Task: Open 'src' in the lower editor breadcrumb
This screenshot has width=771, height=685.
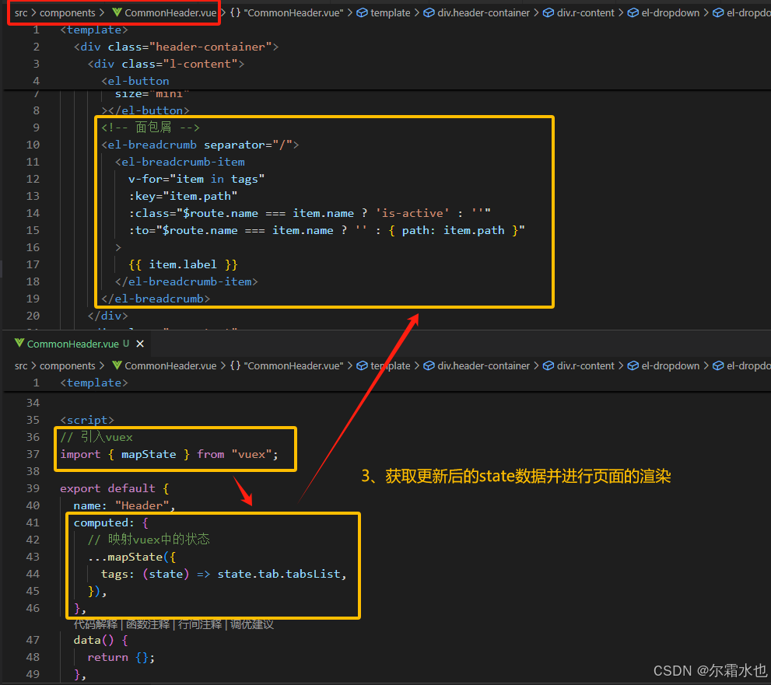Action: click(21, 365)
